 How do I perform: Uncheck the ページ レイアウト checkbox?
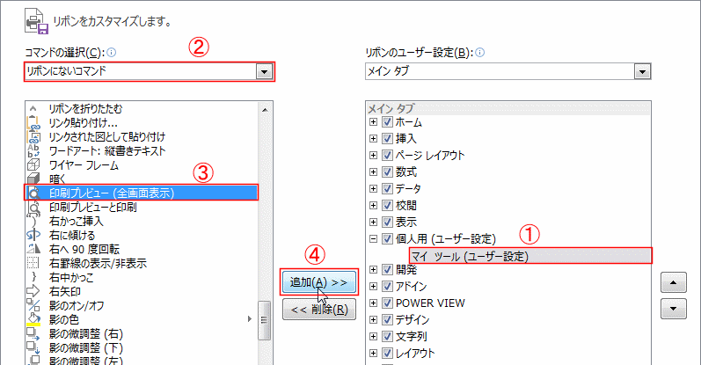387,155
